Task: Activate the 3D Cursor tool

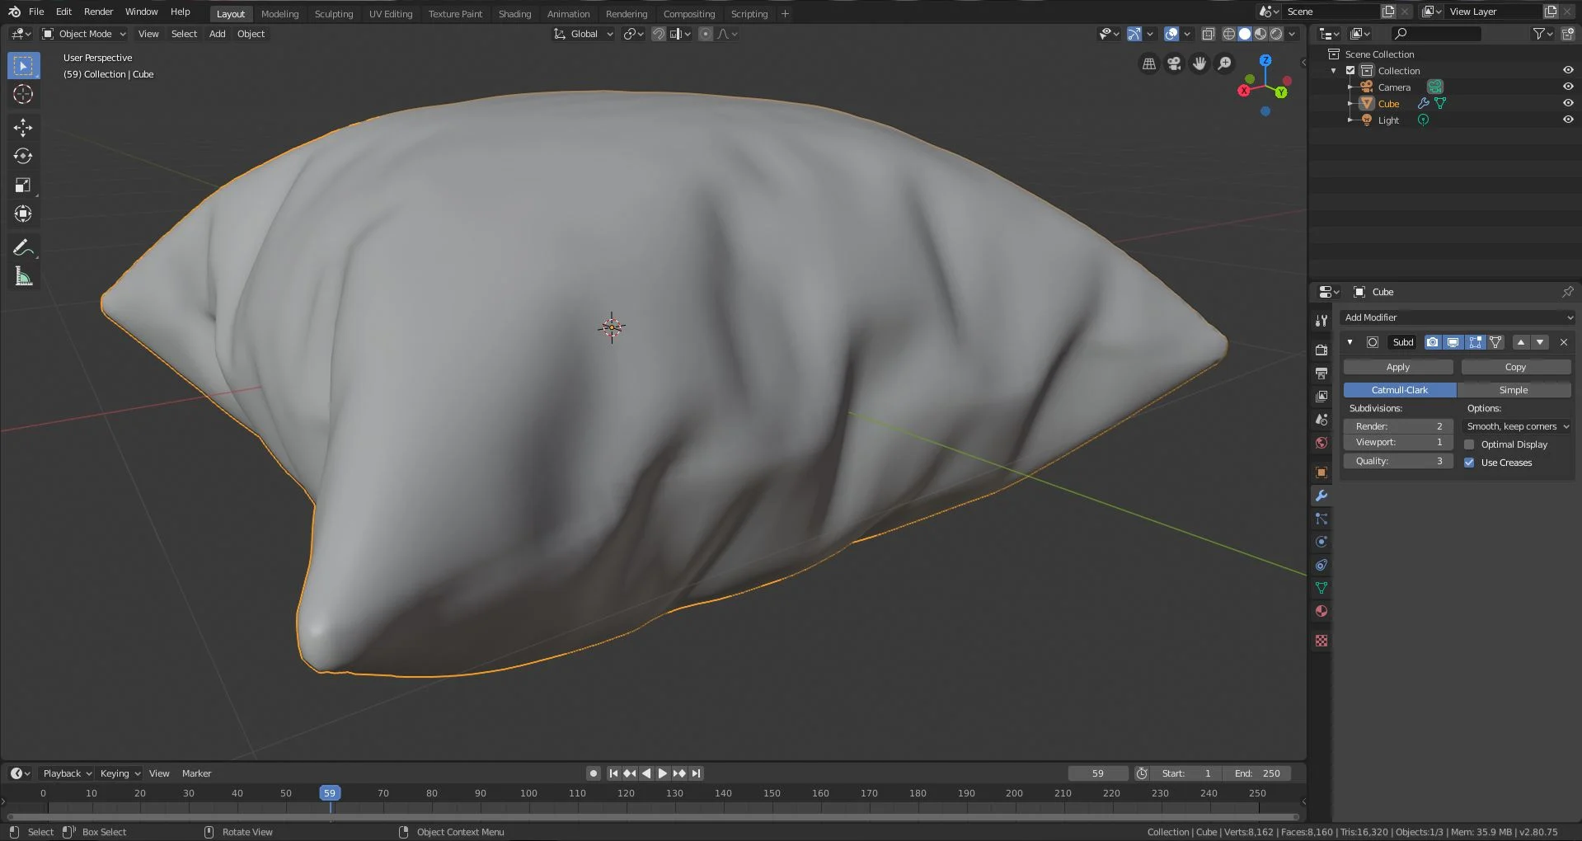Action: (23, 94)
